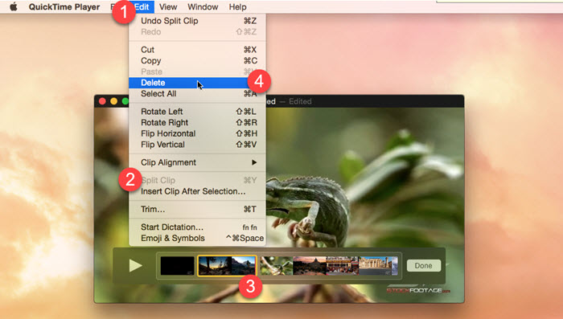
Task: Click Delete in the Edit menu
Action: [x=198, y=83]
